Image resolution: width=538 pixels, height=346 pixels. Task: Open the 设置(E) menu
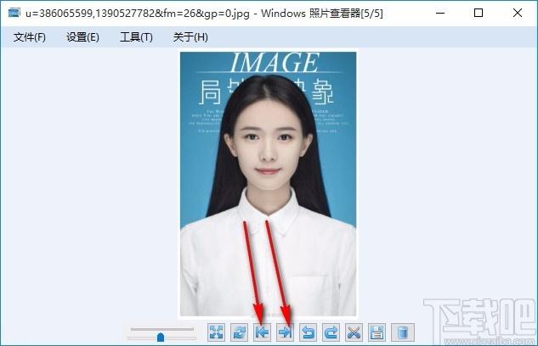(82, 37)
